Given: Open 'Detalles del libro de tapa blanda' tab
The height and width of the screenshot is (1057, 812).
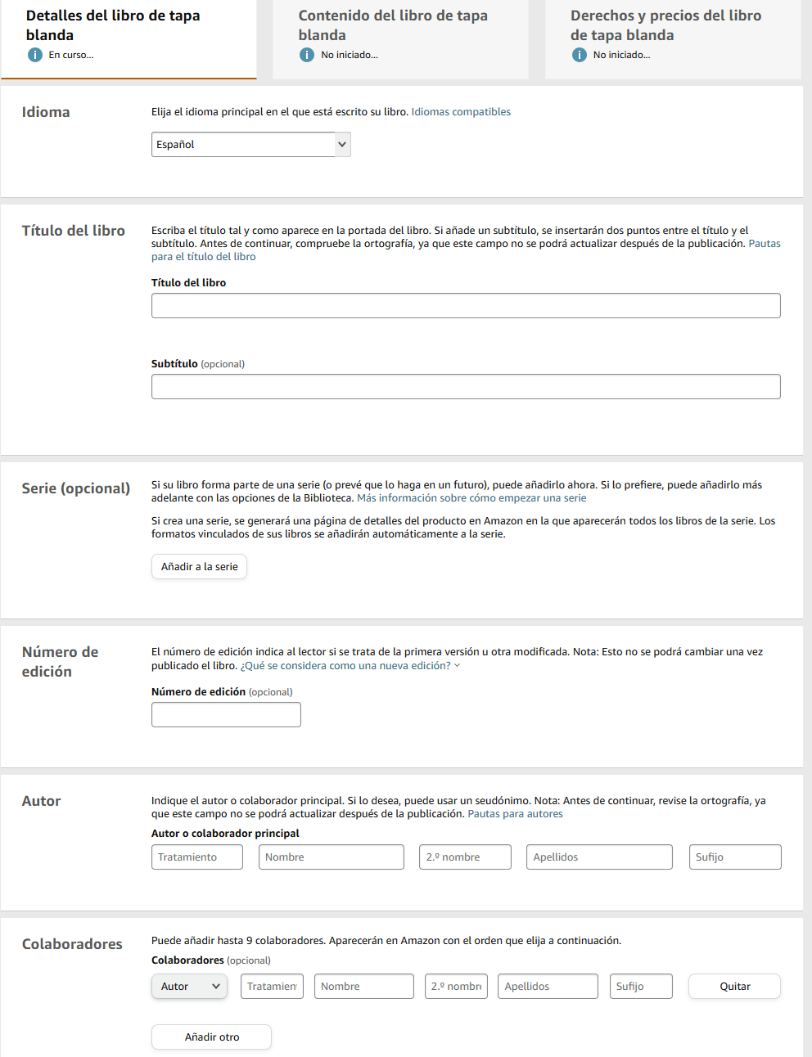Looking at the screenshot, I should tap(129, 39).
